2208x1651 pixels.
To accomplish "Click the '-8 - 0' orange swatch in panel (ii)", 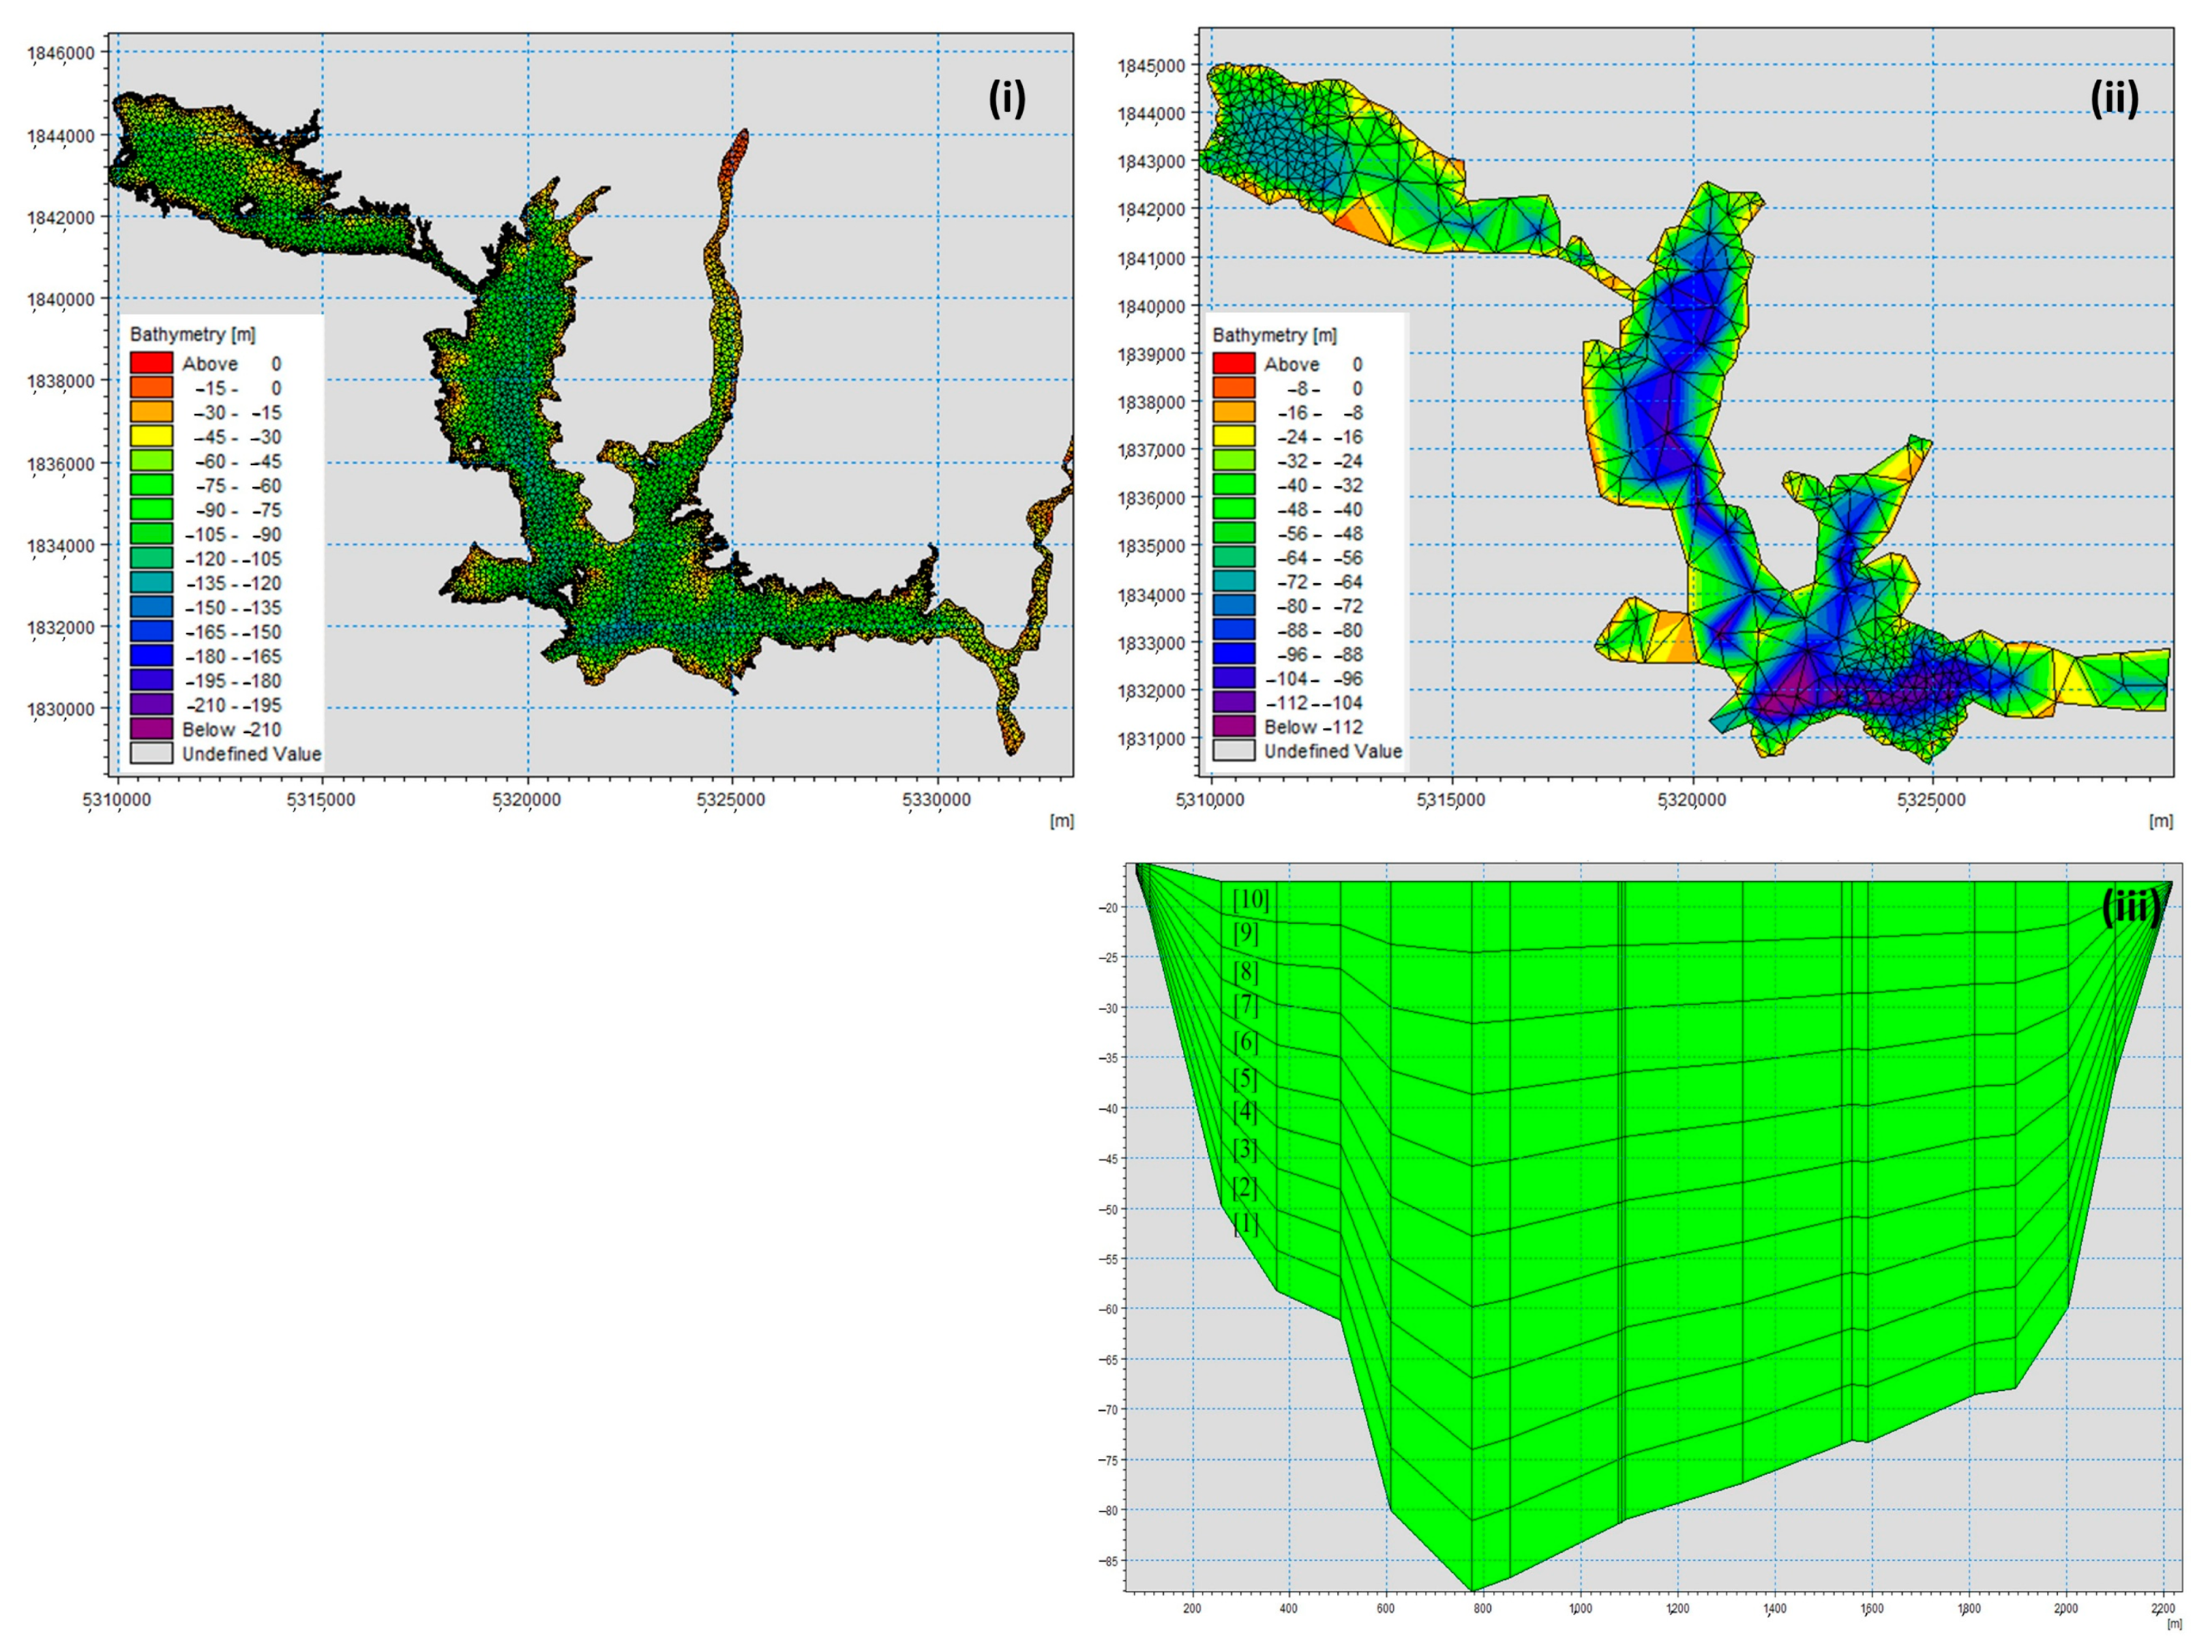I will click(1234, 387).
